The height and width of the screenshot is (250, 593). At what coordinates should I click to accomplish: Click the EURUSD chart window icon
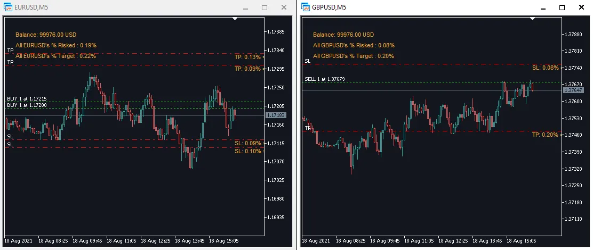click(7, 7)
